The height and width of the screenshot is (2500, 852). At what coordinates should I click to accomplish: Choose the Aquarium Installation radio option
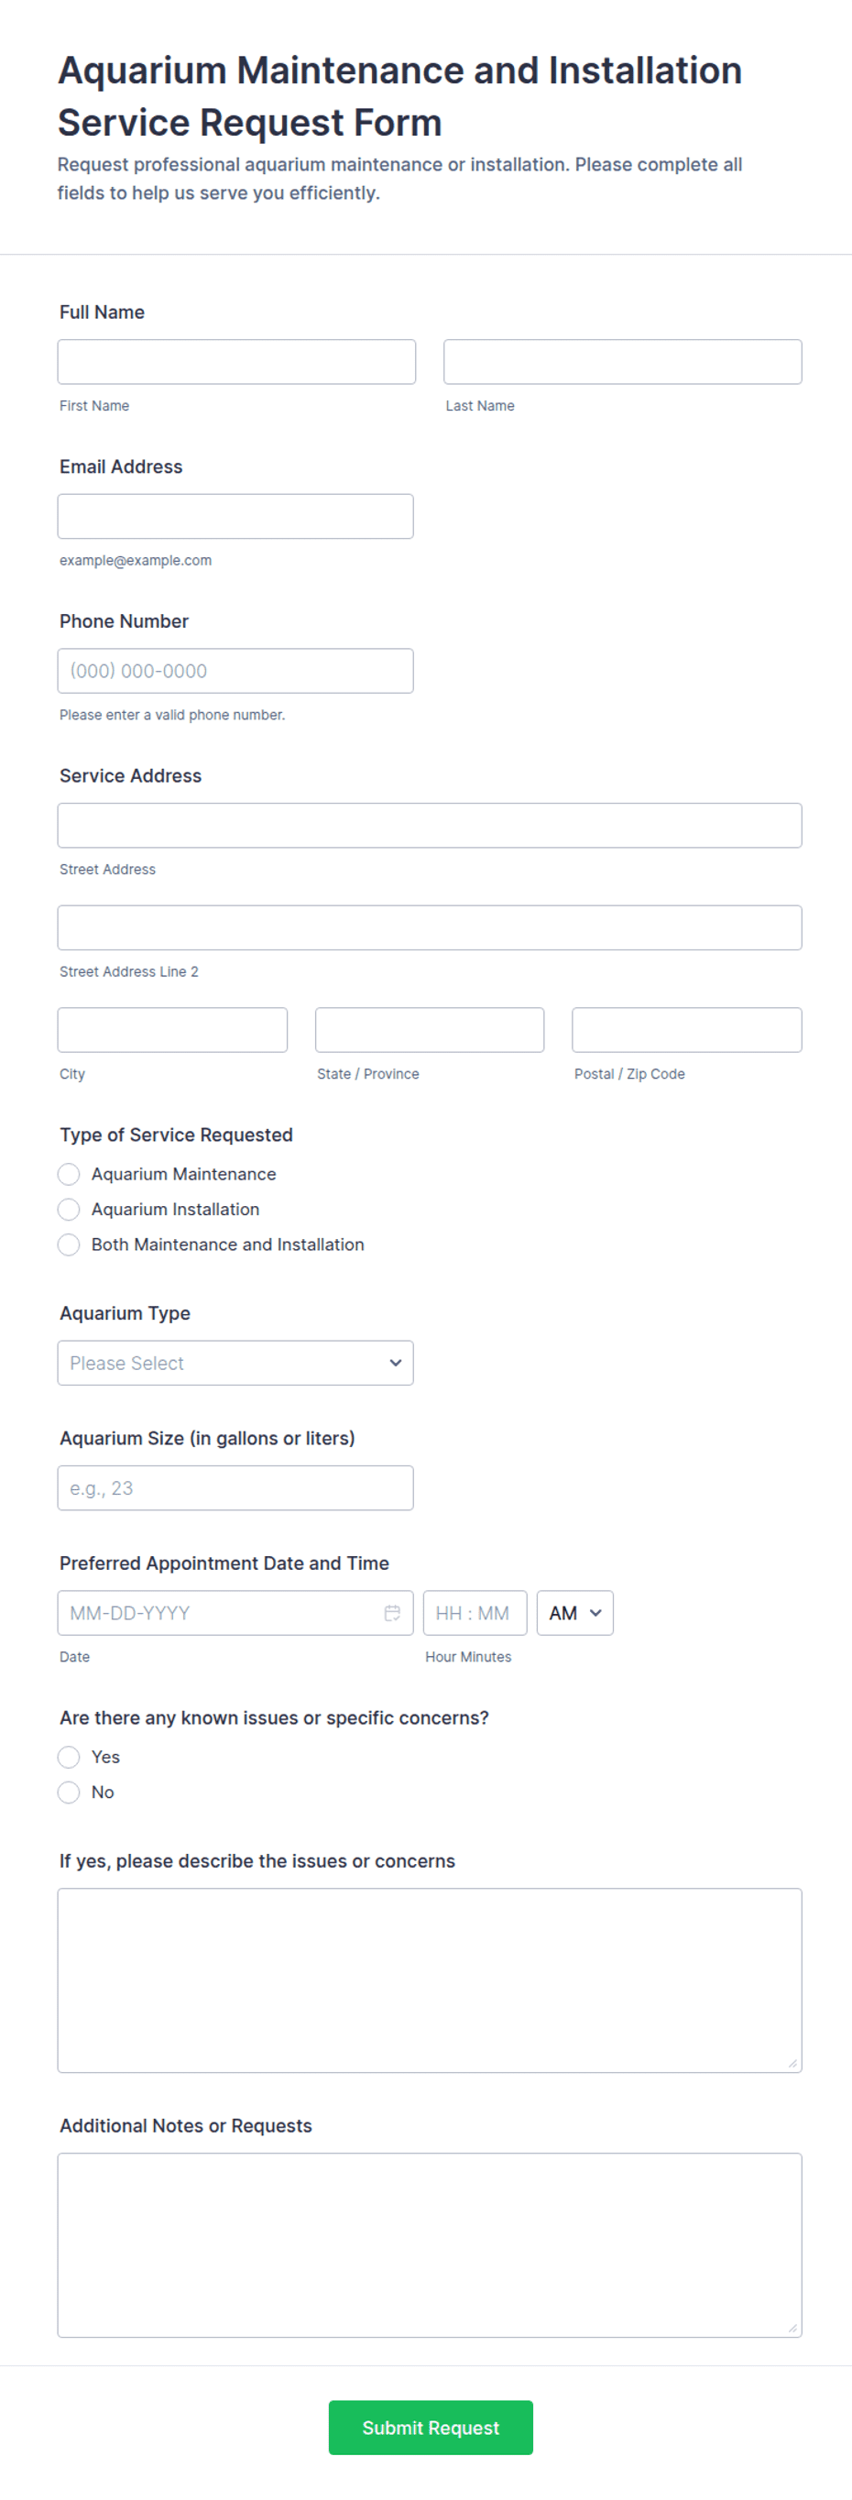tap(69, 1208)
